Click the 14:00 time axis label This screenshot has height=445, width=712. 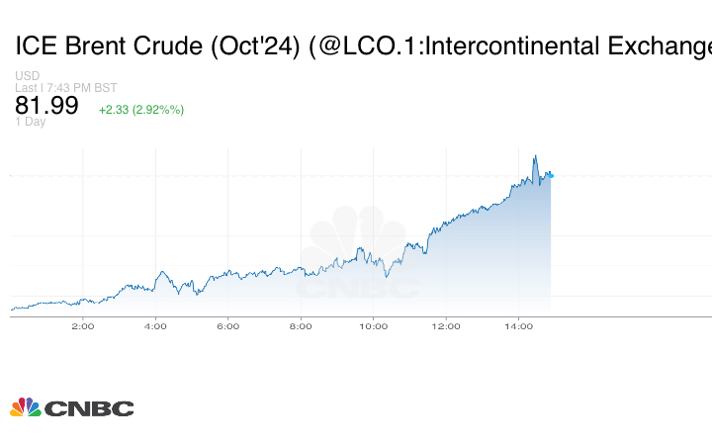[519, 325]
